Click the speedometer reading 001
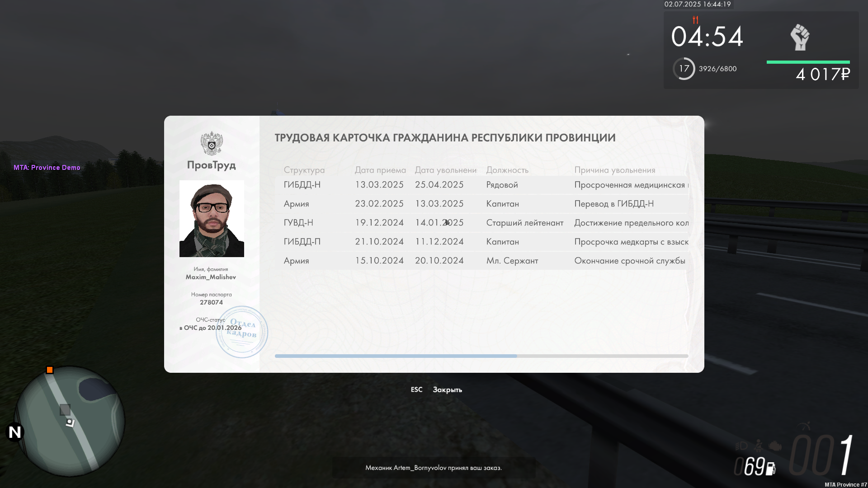Image resolution: width=868 pixels, height=488 pixels. pos(822,455)
